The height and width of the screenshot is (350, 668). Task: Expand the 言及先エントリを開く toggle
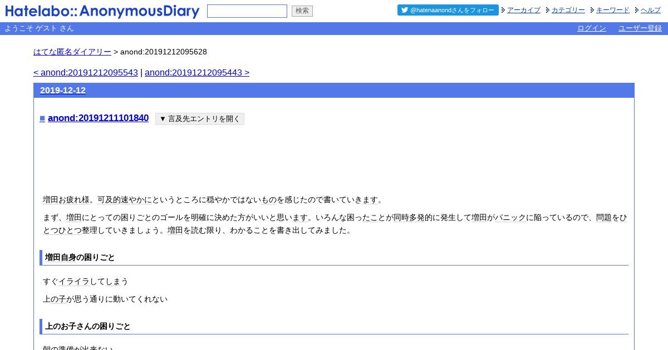[200, 119]
